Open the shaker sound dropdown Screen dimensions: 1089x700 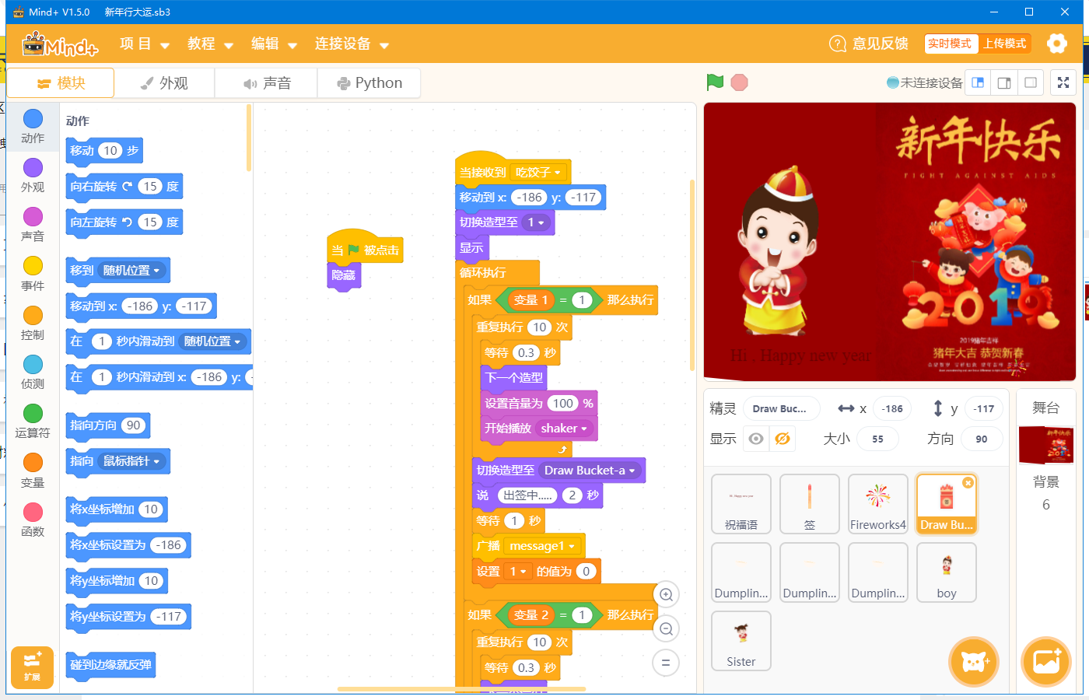click(x=565, y=429)
